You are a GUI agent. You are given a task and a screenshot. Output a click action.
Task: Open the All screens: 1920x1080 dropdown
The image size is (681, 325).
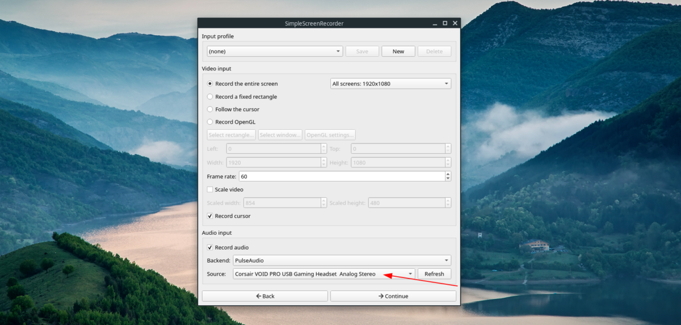390,83
